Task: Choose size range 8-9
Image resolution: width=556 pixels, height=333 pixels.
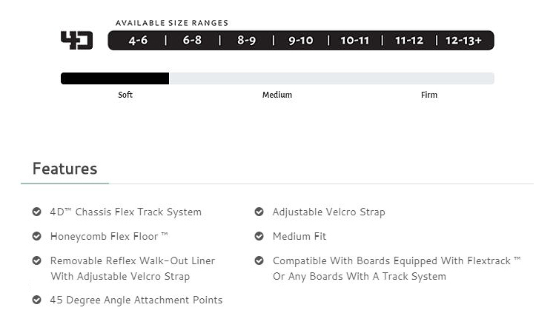Action: click(247, 41)
